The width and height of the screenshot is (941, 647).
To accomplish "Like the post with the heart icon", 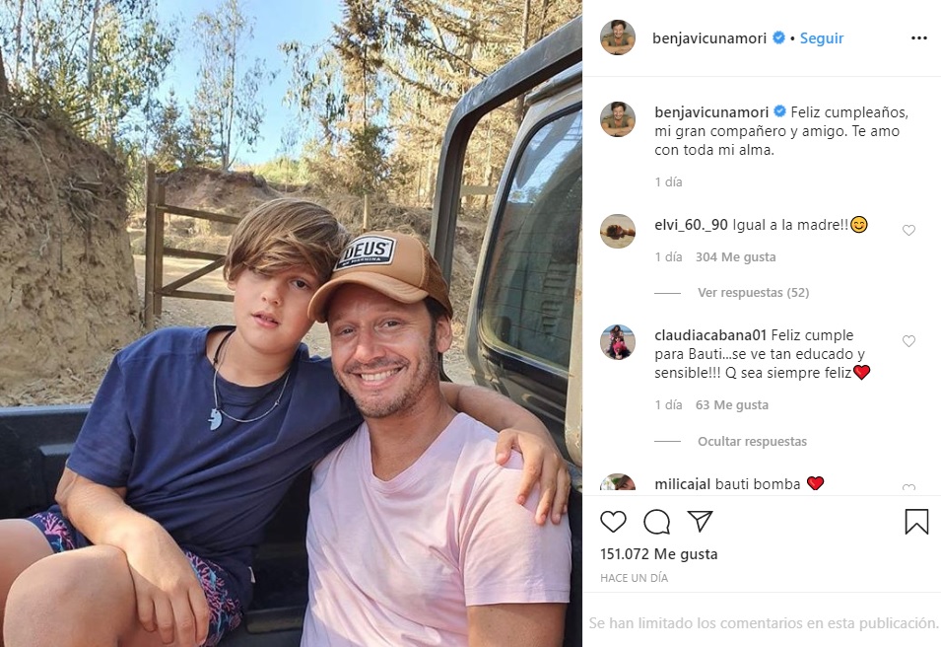I will 613,522.
